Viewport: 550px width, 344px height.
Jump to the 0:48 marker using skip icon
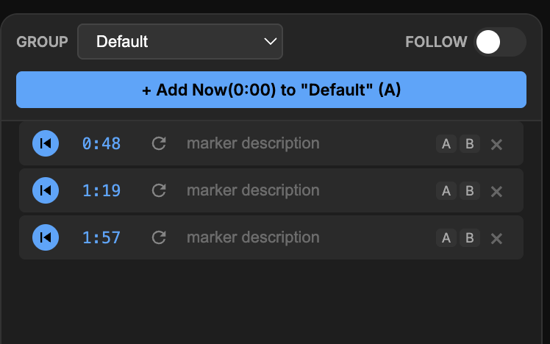click(x=46, y=143)
